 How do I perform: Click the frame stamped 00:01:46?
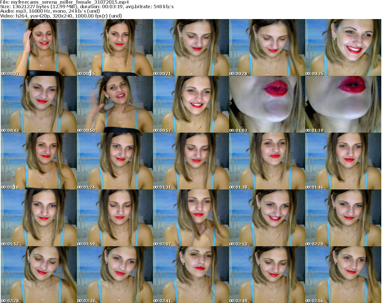(x=343, y=161)
